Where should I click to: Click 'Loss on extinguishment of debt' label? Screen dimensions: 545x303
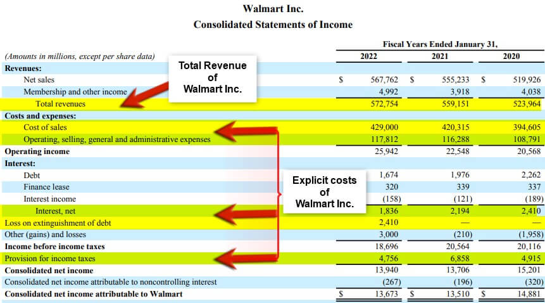(x=58, y=223)
